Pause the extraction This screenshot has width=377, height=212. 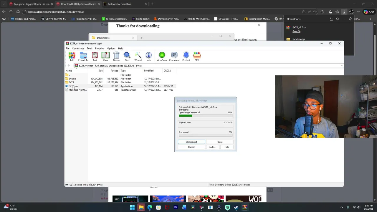coord(219,142)
